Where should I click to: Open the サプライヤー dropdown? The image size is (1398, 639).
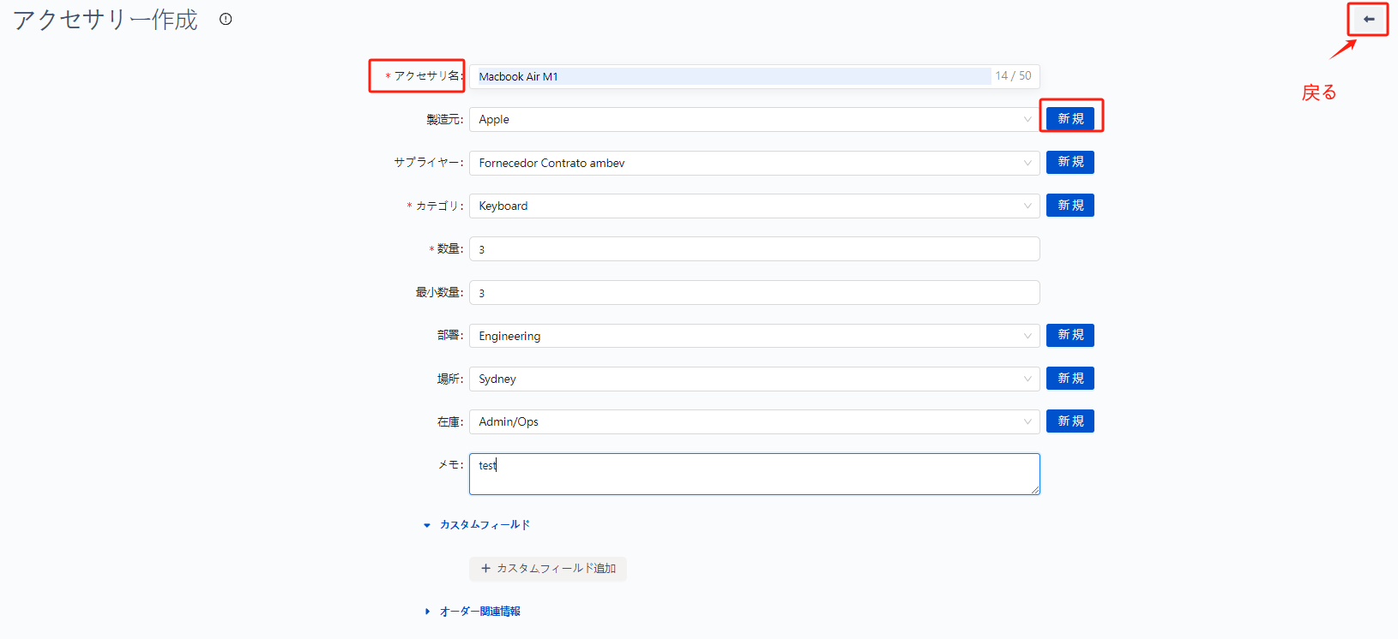tap(753, 163)
